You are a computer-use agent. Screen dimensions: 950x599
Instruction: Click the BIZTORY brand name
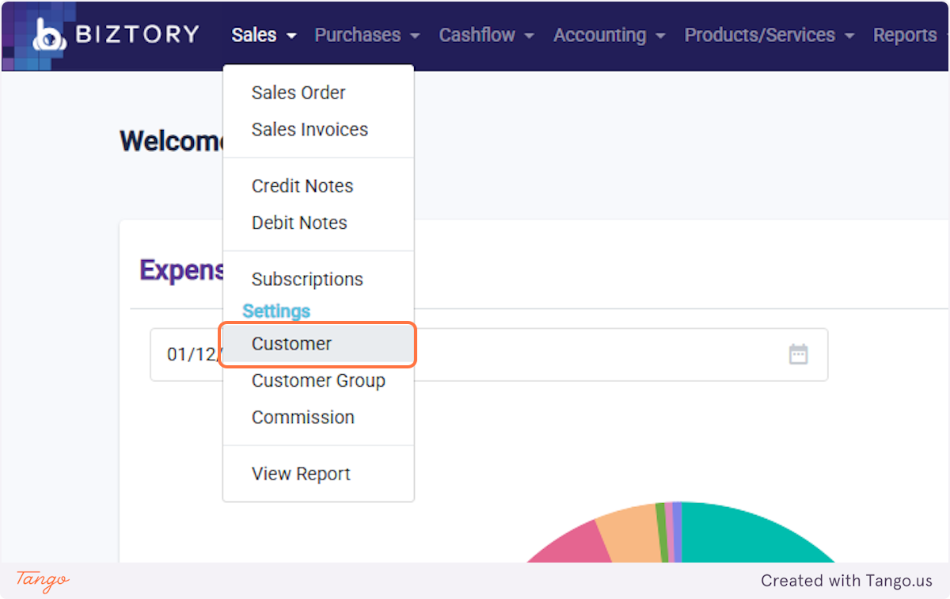point(138,35)
